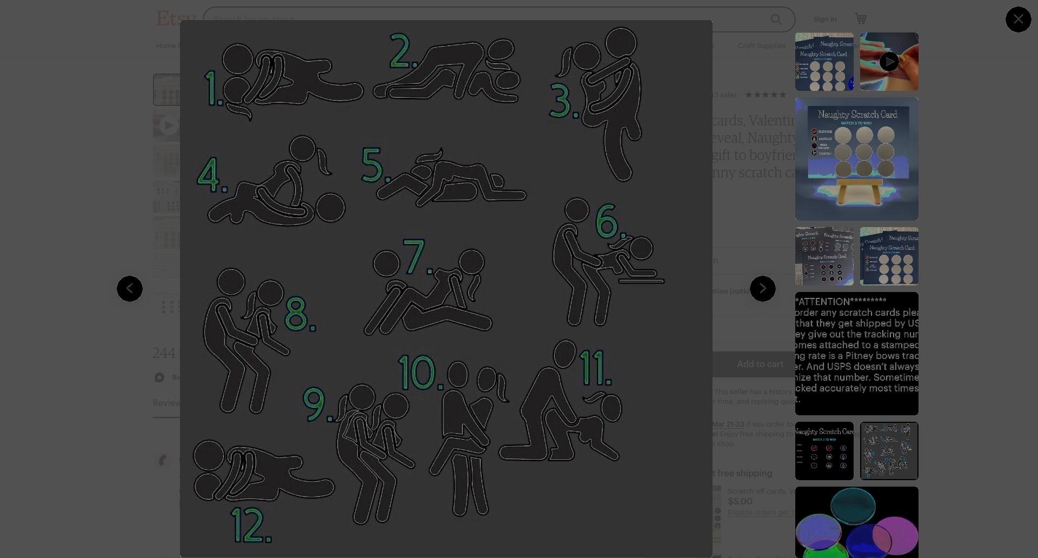Play the product video thumbnail
Screen dimensions: 1038x558
tap(889, 62)
